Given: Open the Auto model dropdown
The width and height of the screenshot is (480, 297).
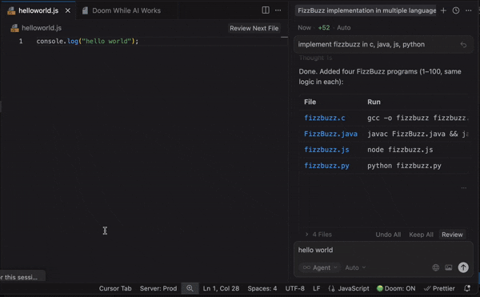Looking at the screenshot, I should click(355, 267).
